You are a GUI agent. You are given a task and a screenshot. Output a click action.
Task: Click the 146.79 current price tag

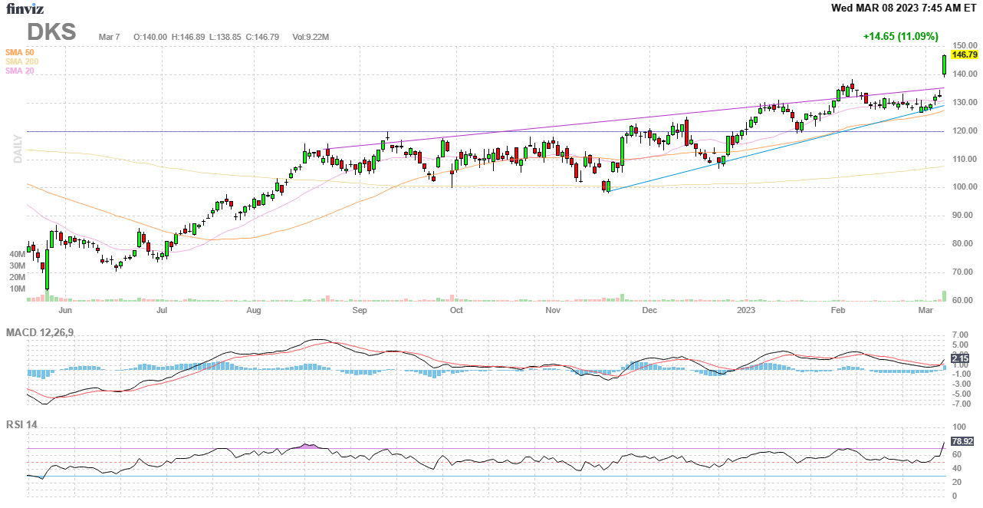pos(964,55)
